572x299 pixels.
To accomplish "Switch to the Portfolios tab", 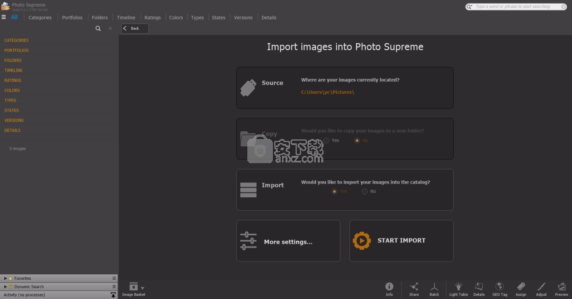I will pos(72,18).
